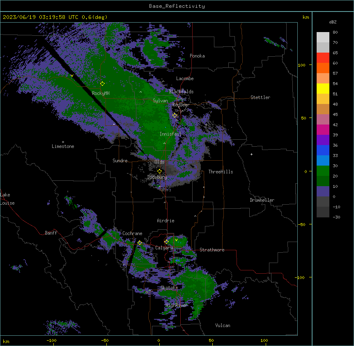Select the Lacombe city label
The height and width of the screenshot is (346, 354).
coord(185,78)
